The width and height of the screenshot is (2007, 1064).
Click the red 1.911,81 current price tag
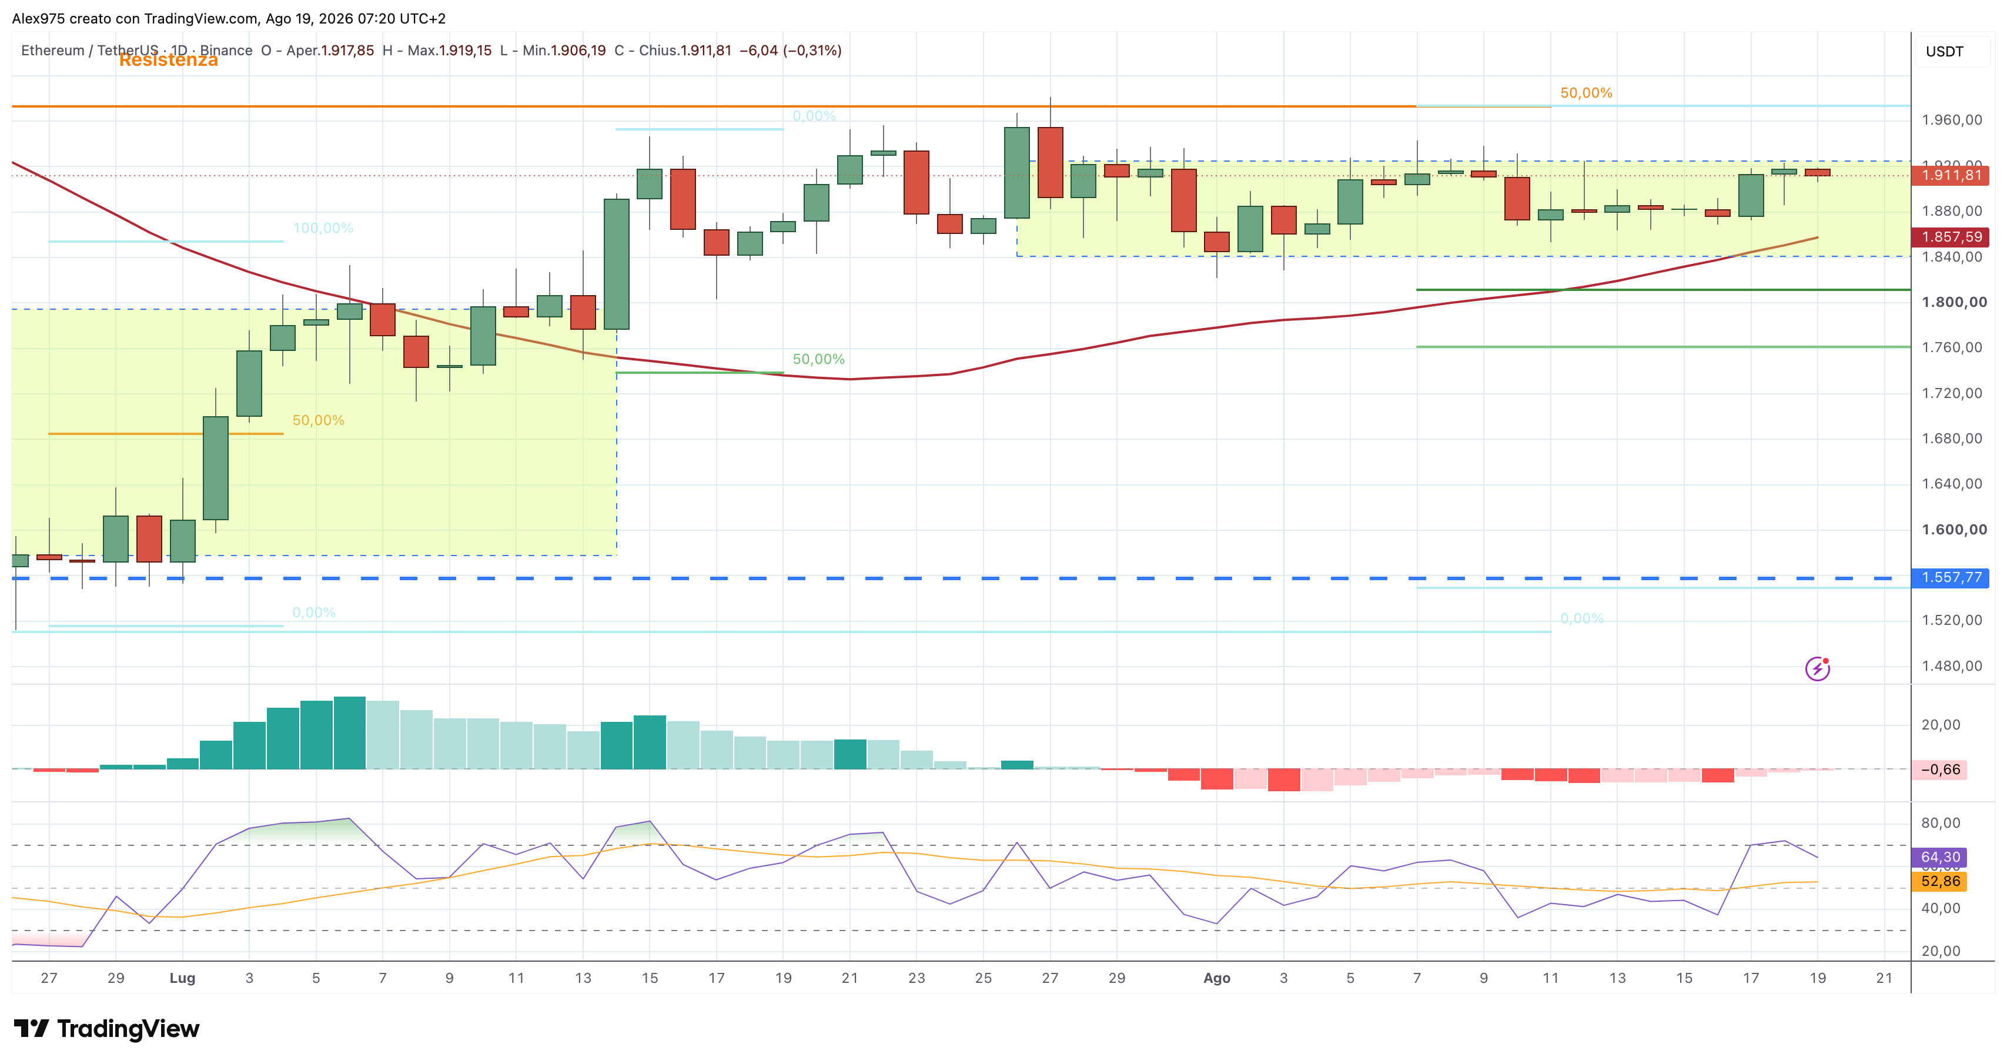click(1950, 175)
